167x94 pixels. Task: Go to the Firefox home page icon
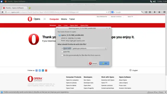(159, 12)
